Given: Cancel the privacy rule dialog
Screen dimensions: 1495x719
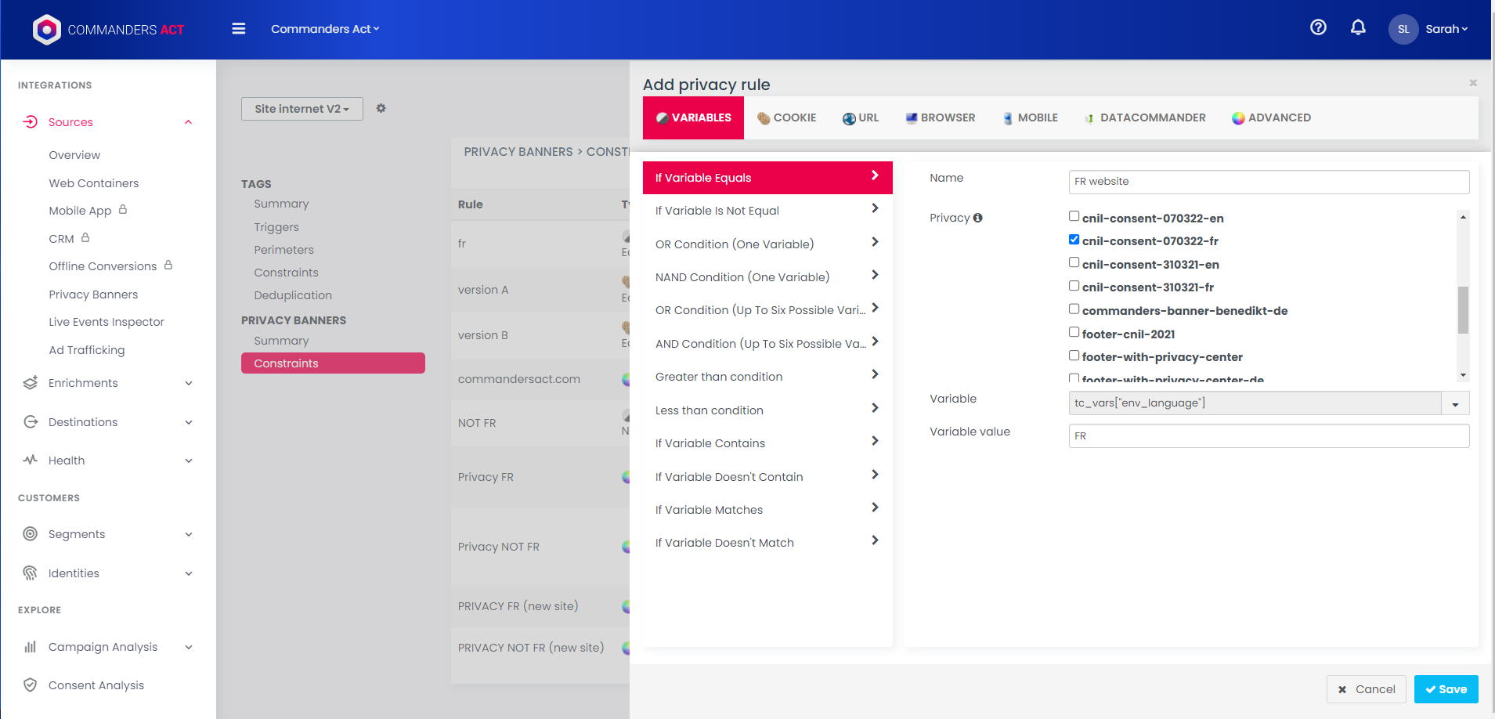Looking at the screenshot, I should point(1366,689).
